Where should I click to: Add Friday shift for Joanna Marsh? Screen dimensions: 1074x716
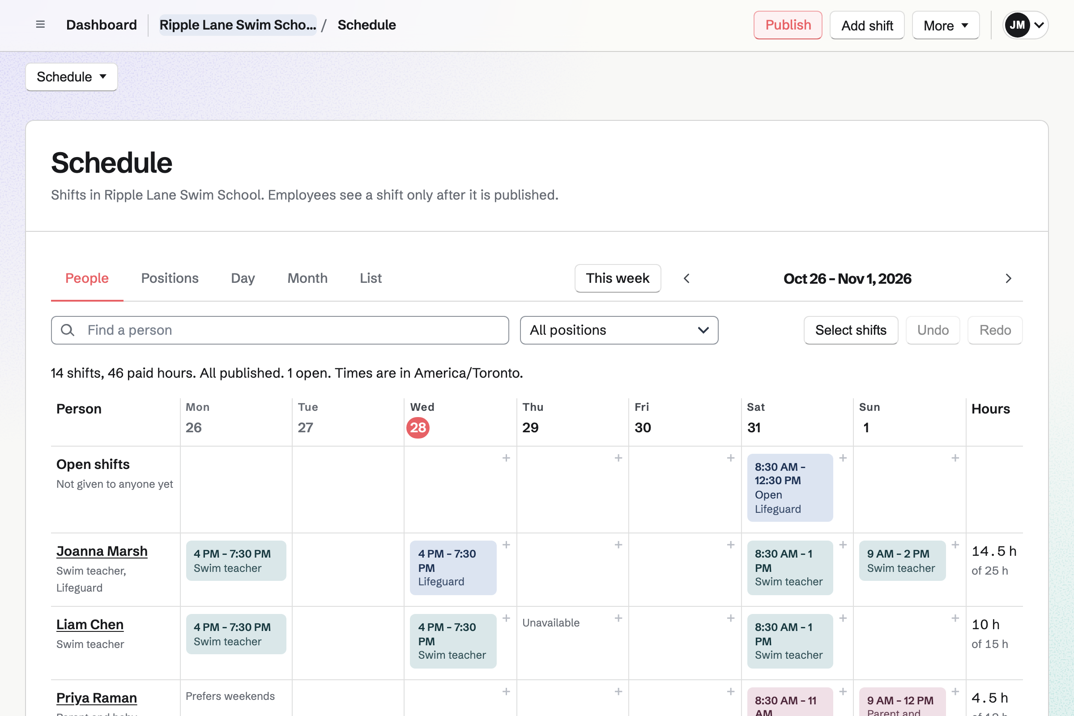[731, 545]
